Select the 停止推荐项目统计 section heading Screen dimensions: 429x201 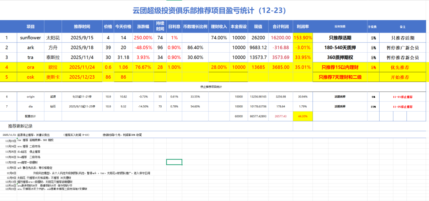pos(214,87)
